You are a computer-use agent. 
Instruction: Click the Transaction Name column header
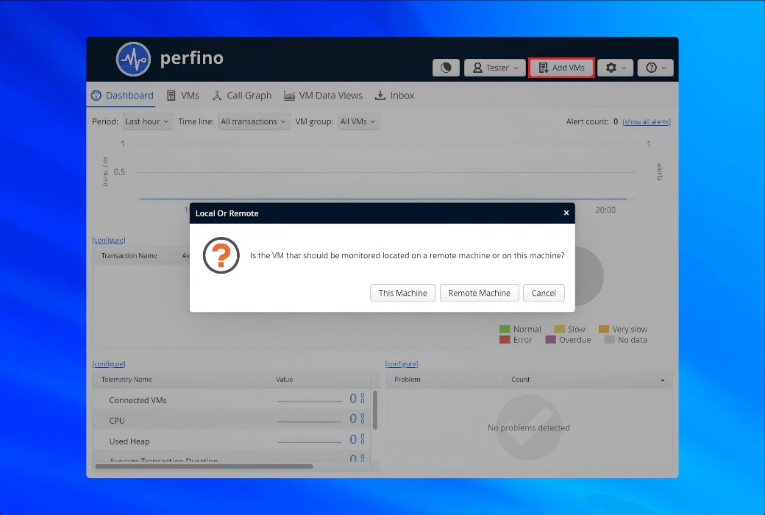(129, 256)
